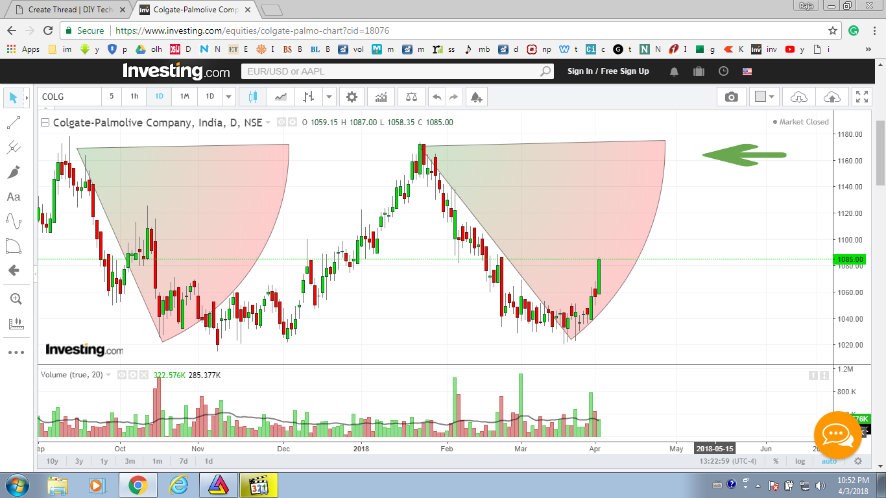Open the compare symbols scale icon
The width and height of the screenshot is (886, 498).
(x=411, y=97)
